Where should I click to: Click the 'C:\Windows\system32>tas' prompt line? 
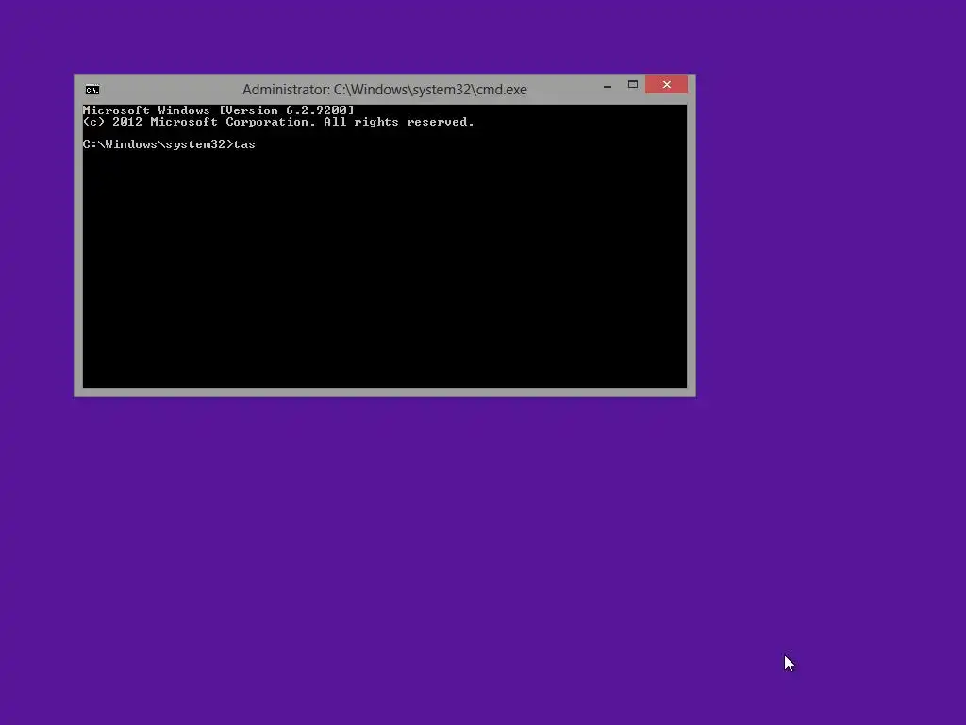(x=169, y=144)
